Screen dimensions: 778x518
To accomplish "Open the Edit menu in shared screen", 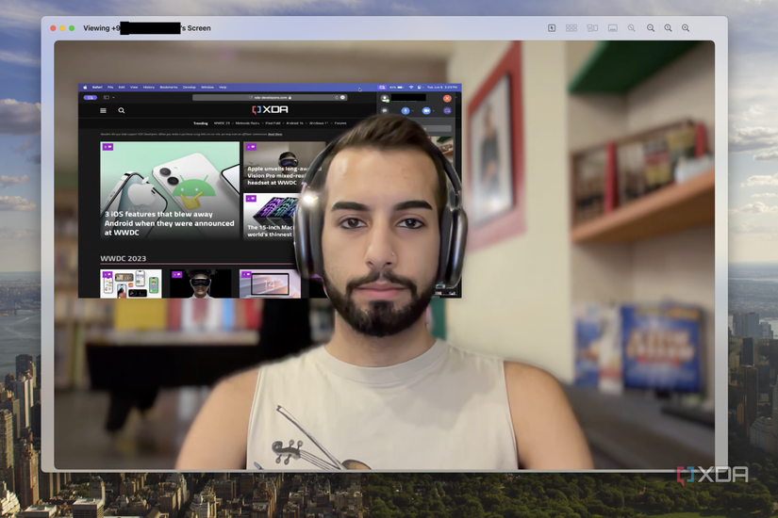I will tap(122, 88).
